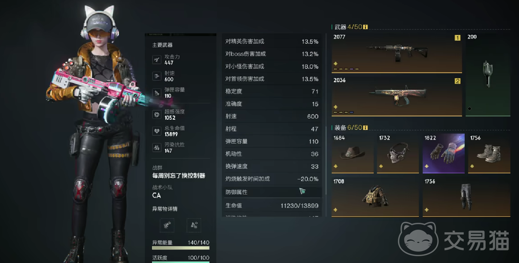Select the 2077 rifle in slot 1
This screenshot has height=263, width=519.
tap(397, 53)
